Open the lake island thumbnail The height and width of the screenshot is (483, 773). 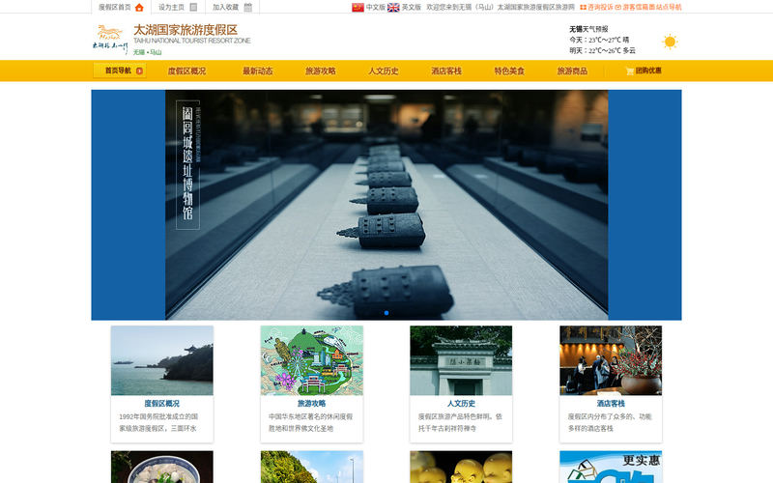click(x=162, y=360)
